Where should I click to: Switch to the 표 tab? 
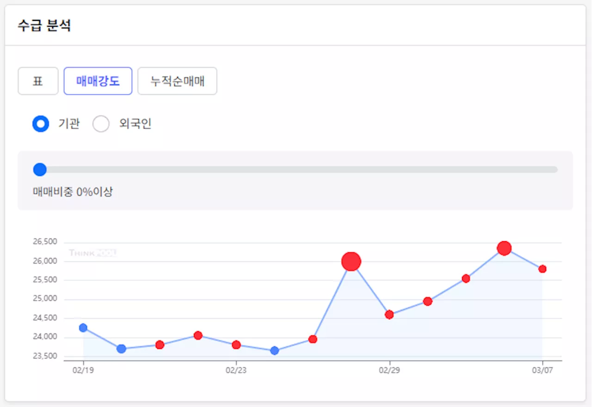pyautogui.click(x=38, y=81)
